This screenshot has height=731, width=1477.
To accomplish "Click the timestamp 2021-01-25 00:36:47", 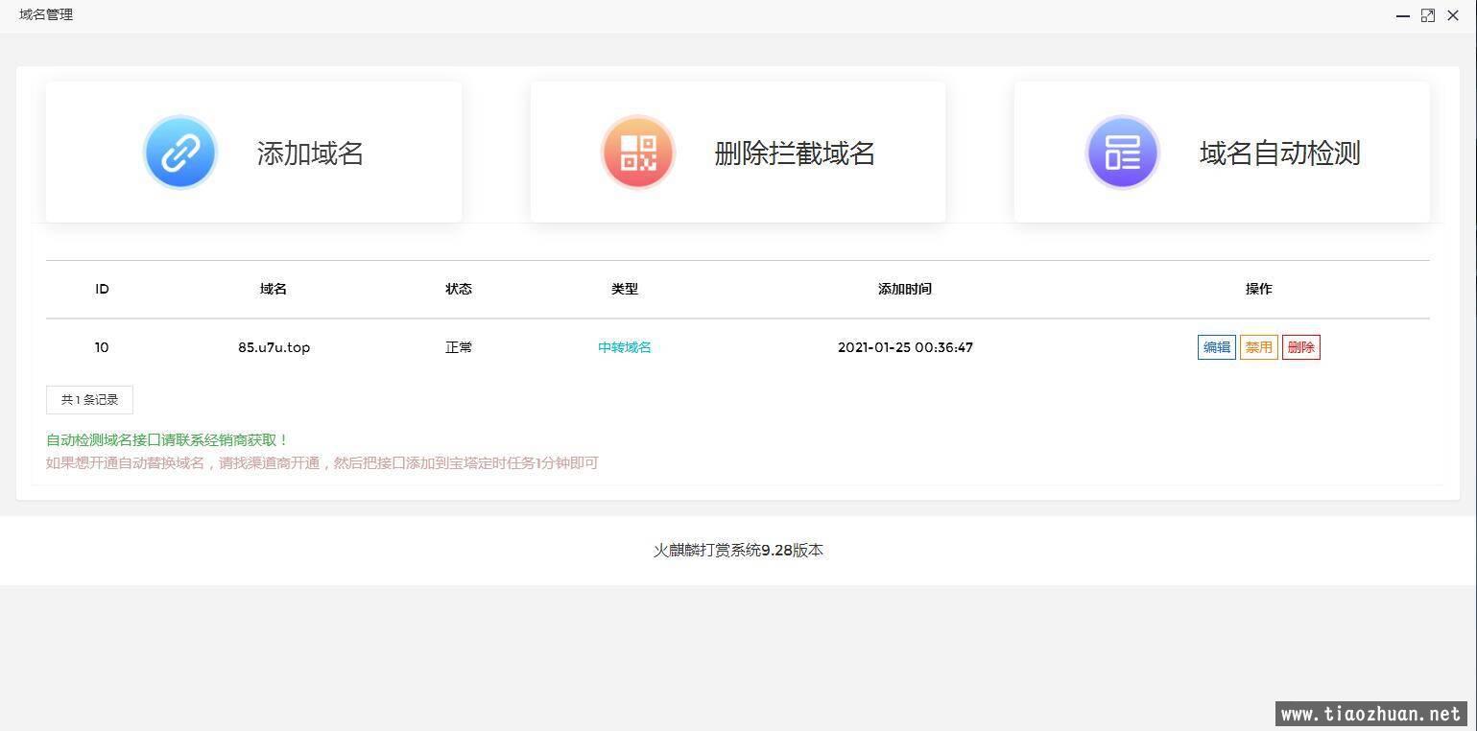I will point(905,347).
